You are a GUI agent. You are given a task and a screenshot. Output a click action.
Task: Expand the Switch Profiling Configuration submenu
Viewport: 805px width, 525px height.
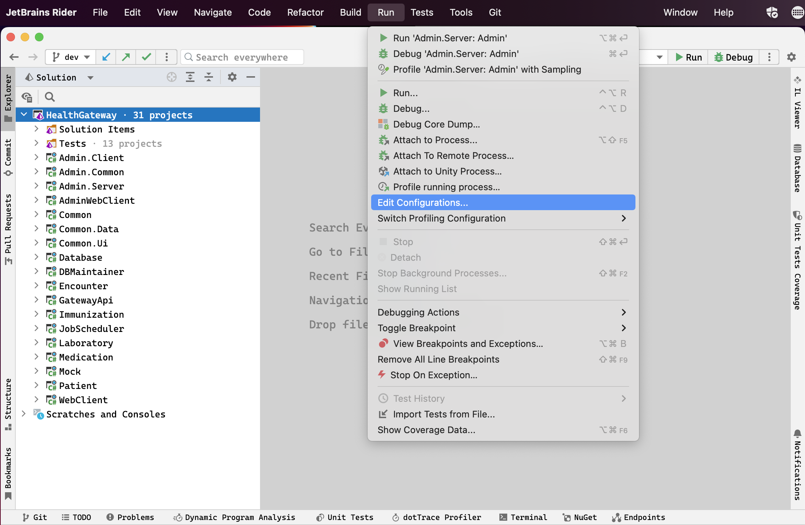(503, 218)
